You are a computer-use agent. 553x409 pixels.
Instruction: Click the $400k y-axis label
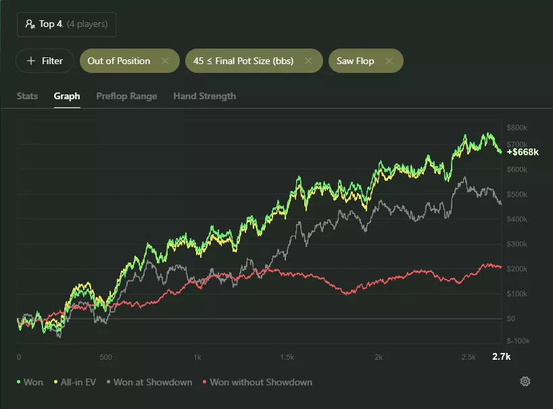tap(517, 219)
